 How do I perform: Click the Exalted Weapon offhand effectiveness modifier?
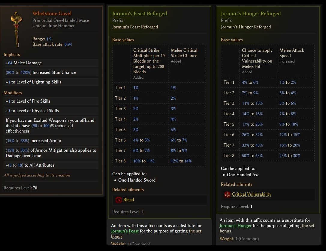tap(52, 126)
